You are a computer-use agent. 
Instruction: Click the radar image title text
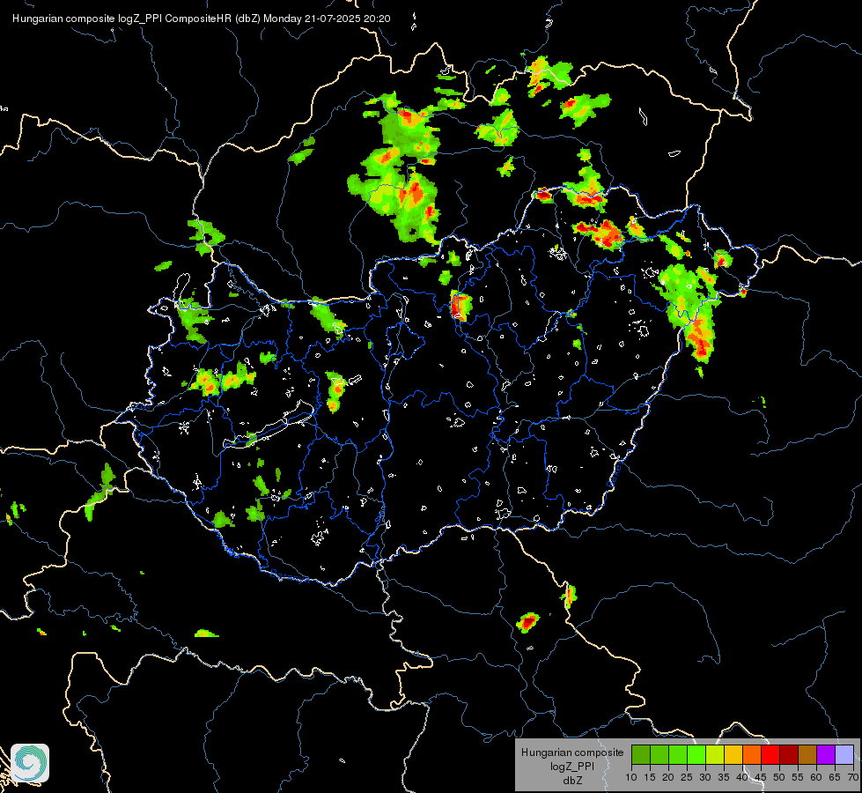(202, 19)
